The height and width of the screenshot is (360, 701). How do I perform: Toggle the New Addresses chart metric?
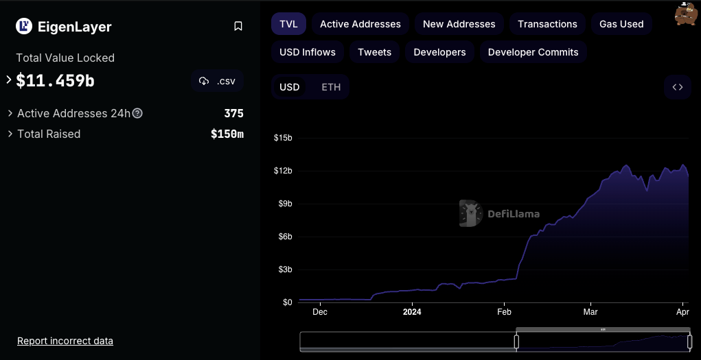pos(459,24)
